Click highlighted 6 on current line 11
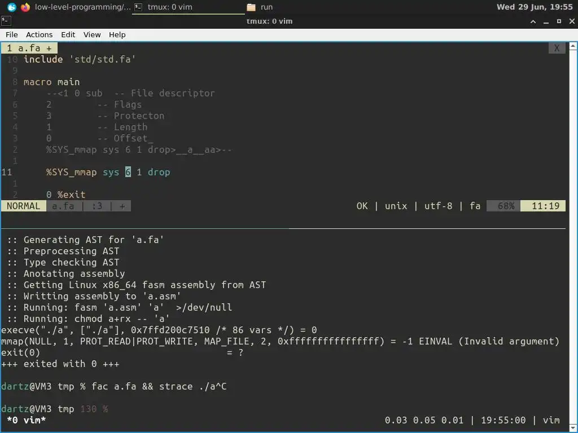The width and height of the screenshot is (578, 433). [x=128, y=172]
